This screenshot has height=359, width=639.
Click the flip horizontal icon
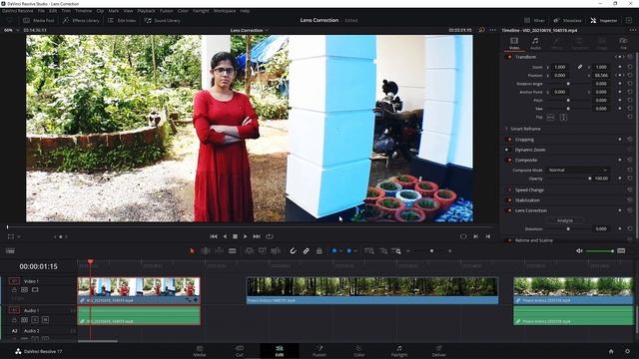coord(550,118)
